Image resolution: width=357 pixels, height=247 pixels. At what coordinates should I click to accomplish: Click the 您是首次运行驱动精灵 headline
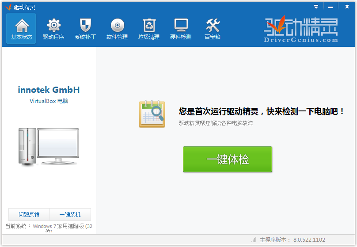[x=261, y=111]
